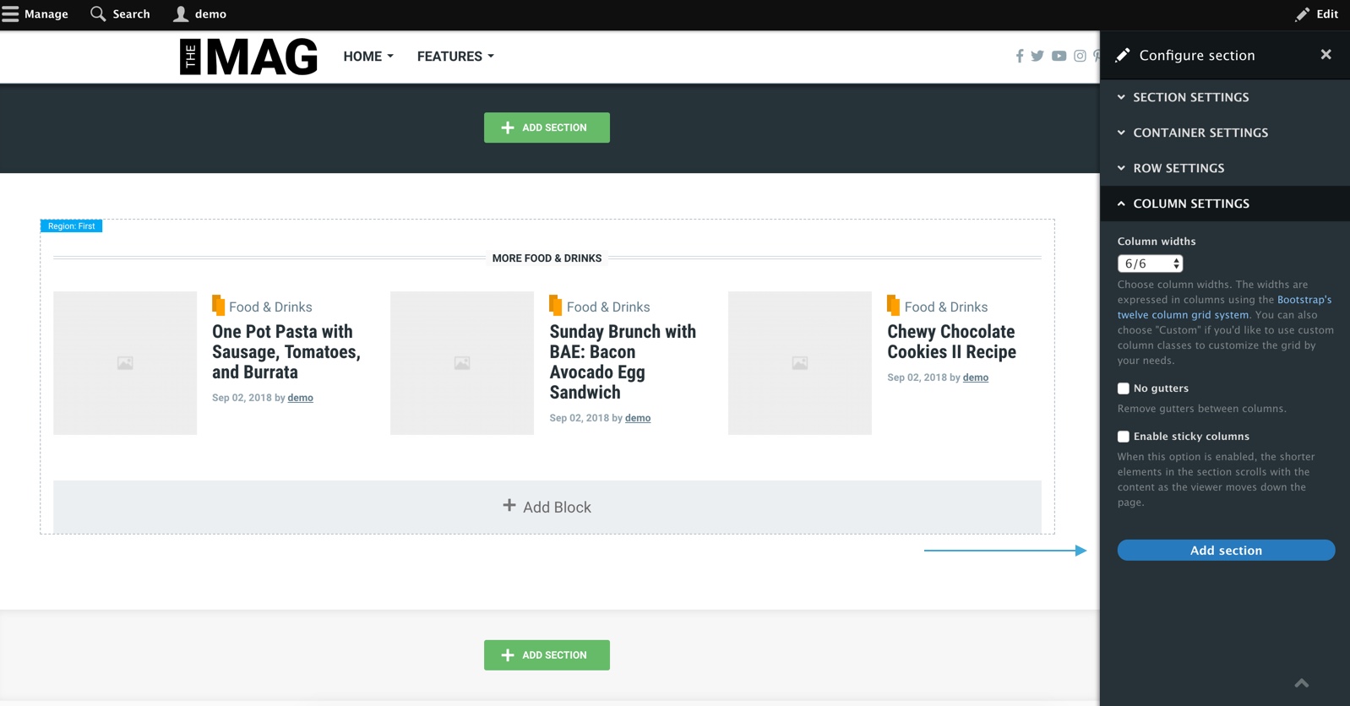Viewport: 1350px width, 706px height.
Task: Enable the No gutters checkbox
Action: click(1124, 388)
